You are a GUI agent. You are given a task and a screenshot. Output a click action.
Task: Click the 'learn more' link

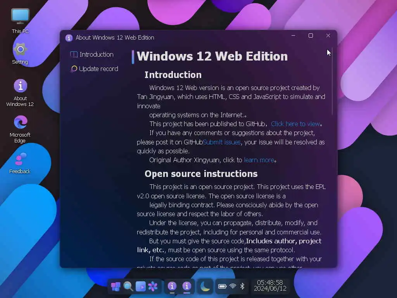[259, 160]
